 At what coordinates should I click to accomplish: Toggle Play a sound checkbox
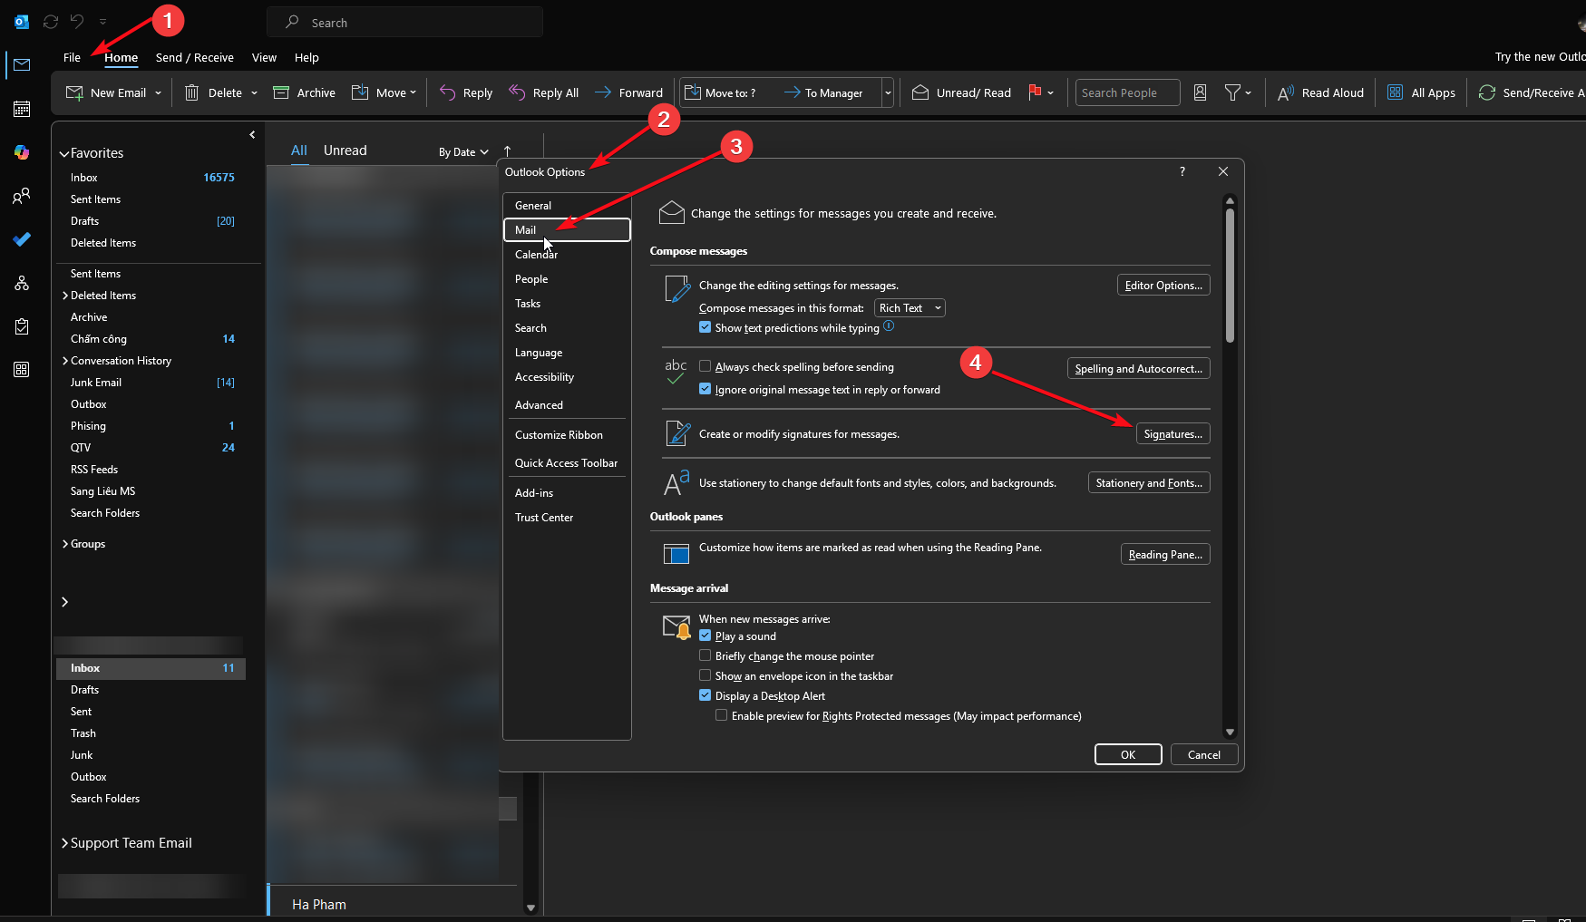click(705, 636)
